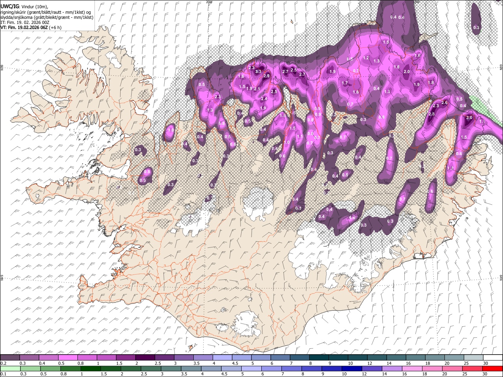
Task: Pick the light purple rain swatch for 14–16 mm
Action: click(x=392, y=368)
